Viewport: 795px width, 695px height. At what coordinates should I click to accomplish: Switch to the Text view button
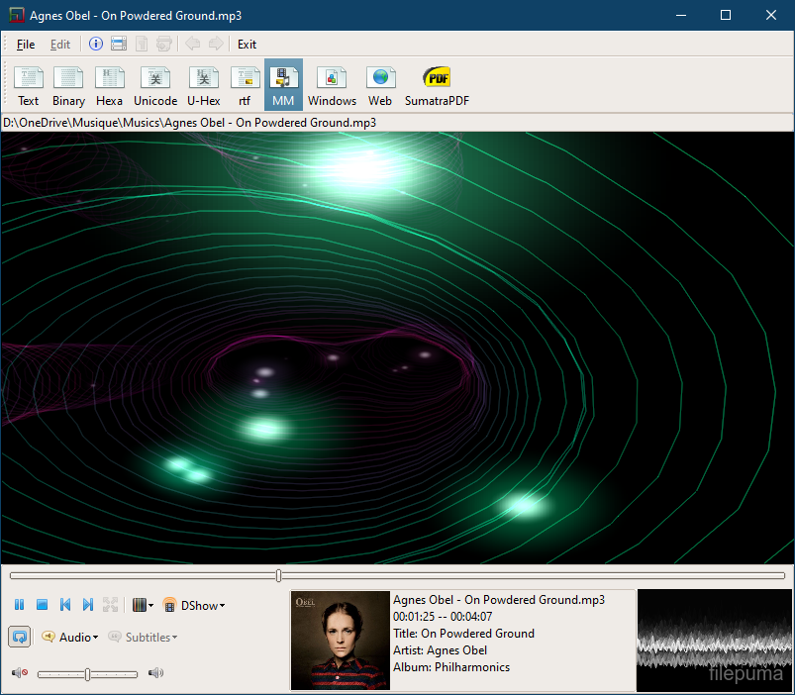click(x=29, y=86)
